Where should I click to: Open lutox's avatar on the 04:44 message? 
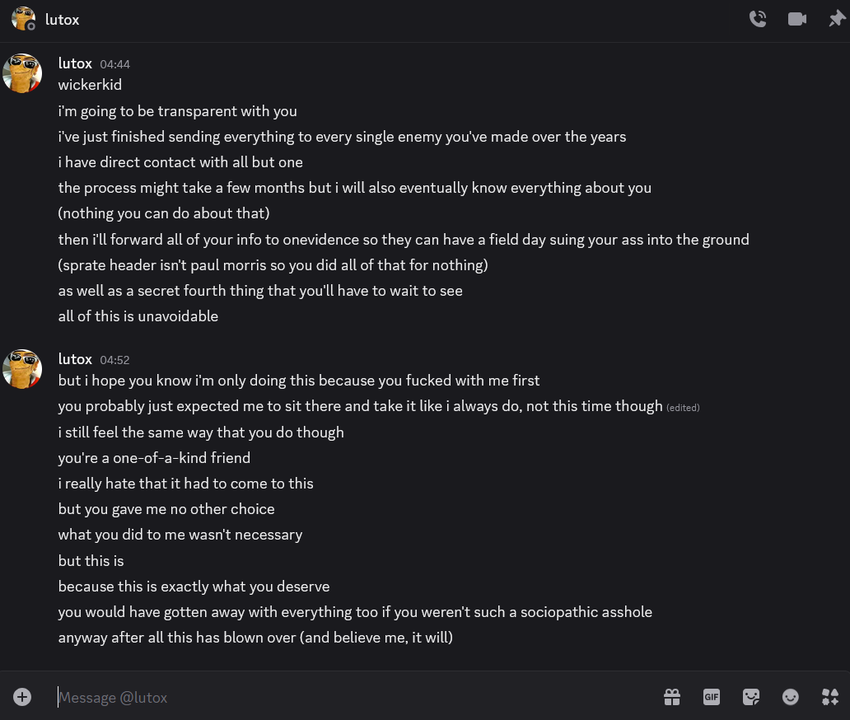pyautogui.click(x=22, y=73)
